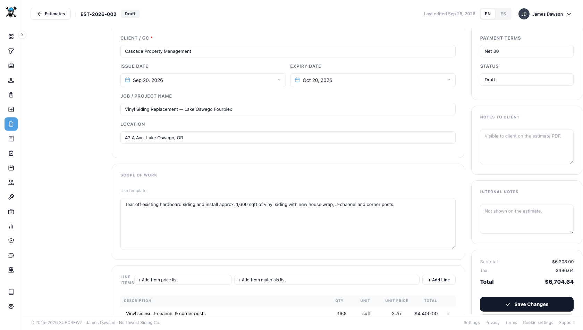Click the shield check icon in sidebar
Viewport: 583px width, 330px height.
pyautogui.click(x=11, y=241)
